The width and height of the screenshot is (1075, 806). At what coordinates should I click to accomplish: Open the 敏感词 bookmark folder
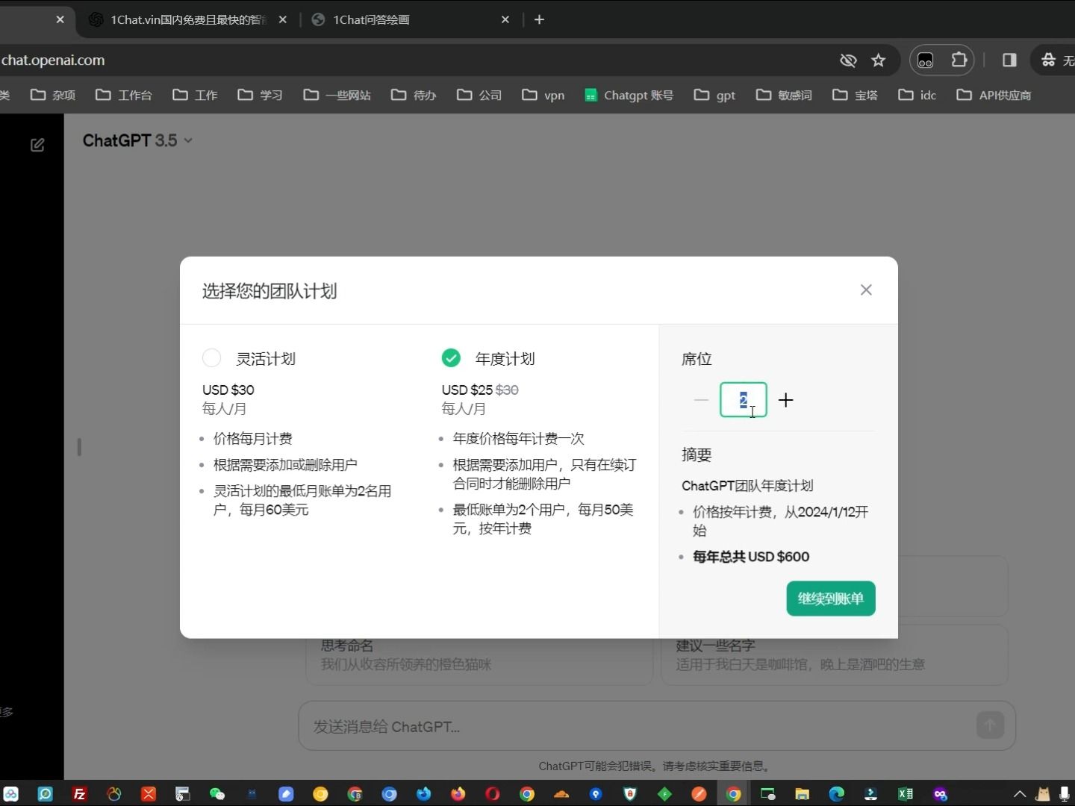click(784, 95)
